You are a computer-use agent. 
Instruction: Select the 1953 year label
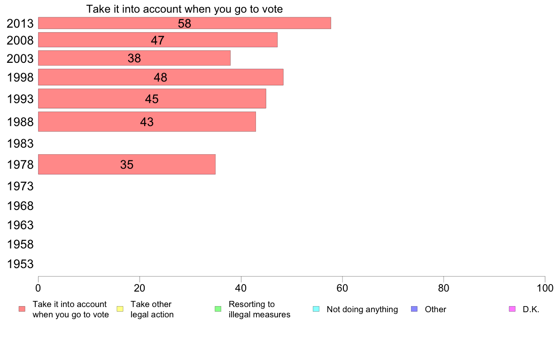pyautogui.click(x=20, y=264)
